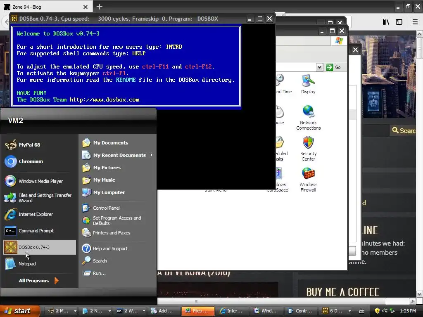Screen dimensions: 423x317
Task: Expand grouped Command Prompt taskbar dropdown
Action: pos(144,311)
